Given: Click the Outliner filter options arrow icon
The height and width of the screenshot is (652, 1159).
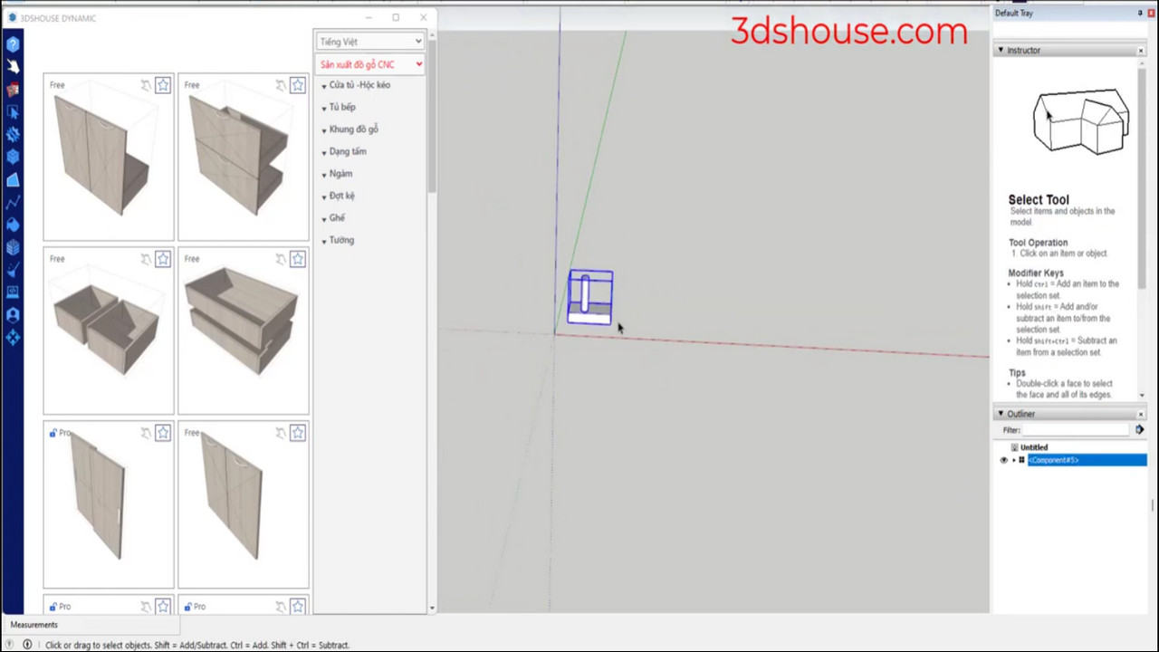Looking at the screenshot, I should pos(1140,430).
